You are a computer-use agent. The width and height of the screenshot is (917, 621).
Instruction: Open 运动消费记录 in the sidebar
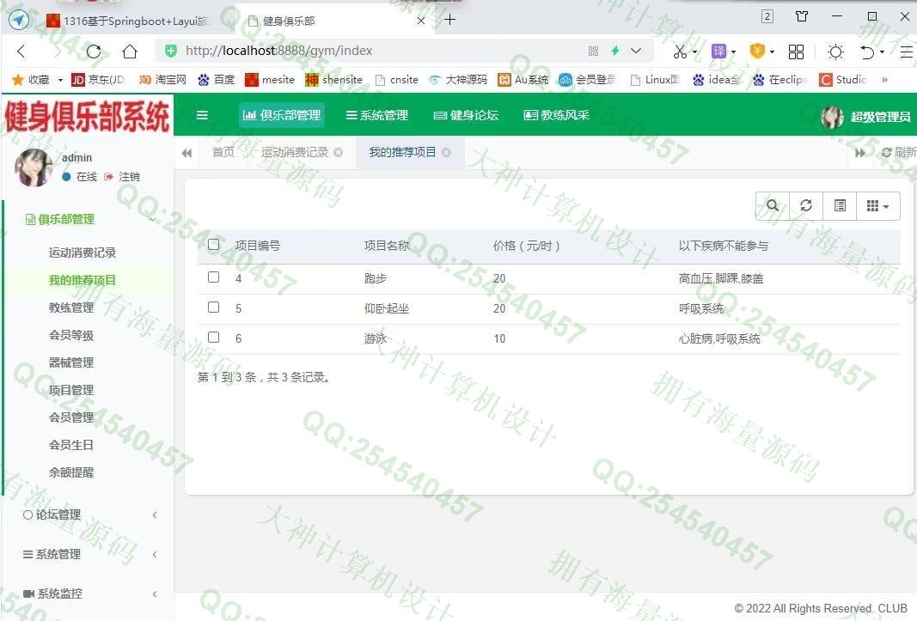point(83,253)
